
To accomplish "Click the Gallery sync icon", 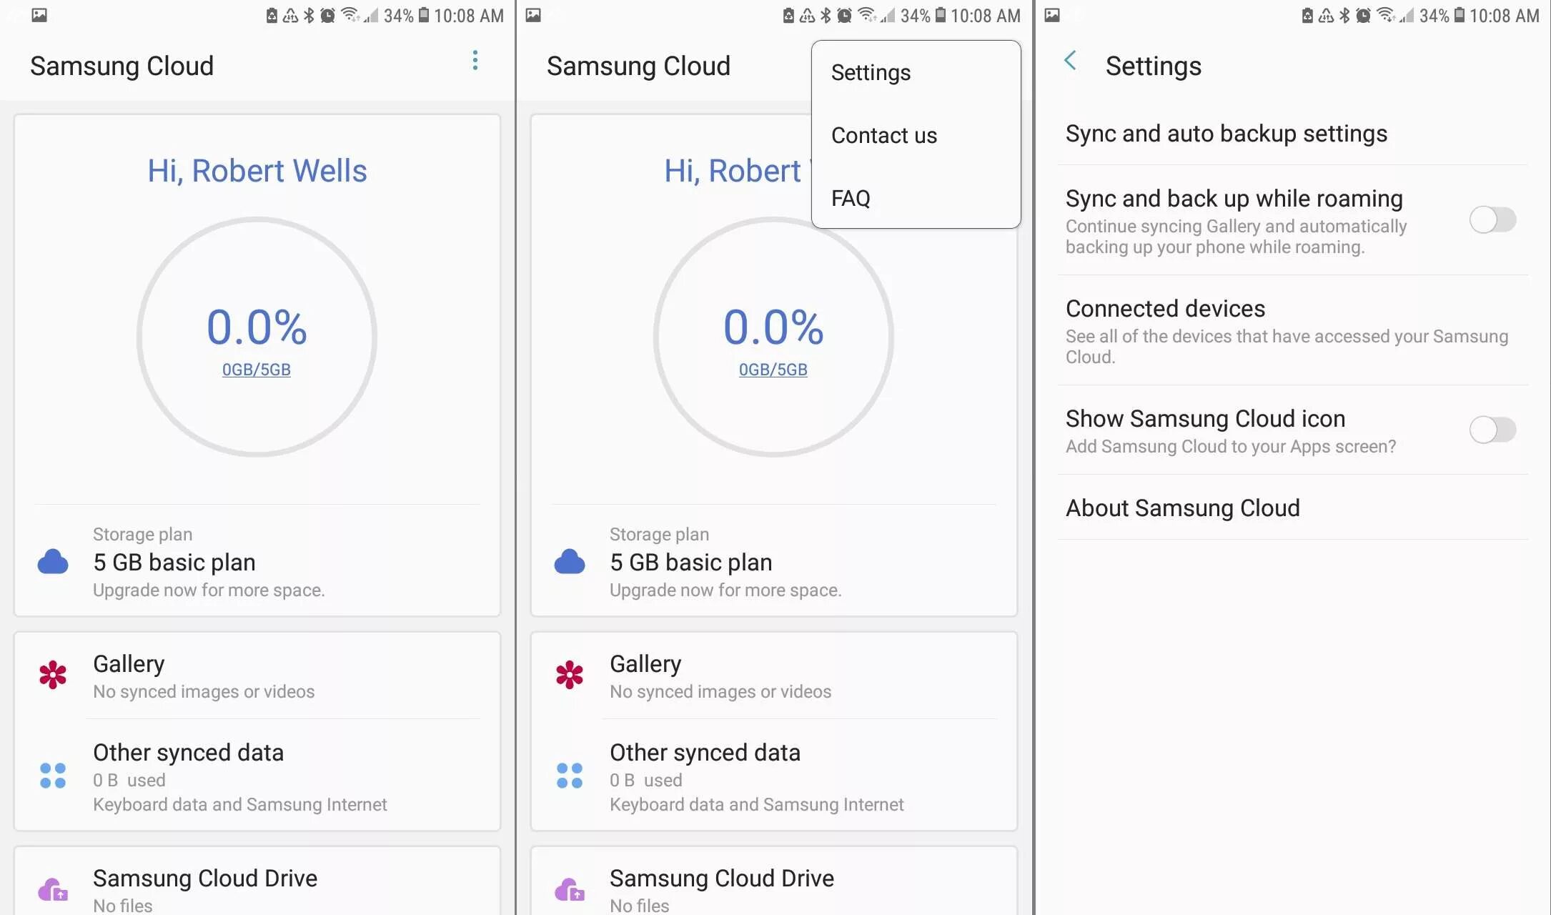I will 52,674.
